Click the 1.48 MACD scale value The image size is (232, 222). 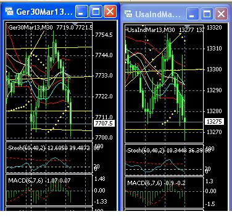click(99, 179)
